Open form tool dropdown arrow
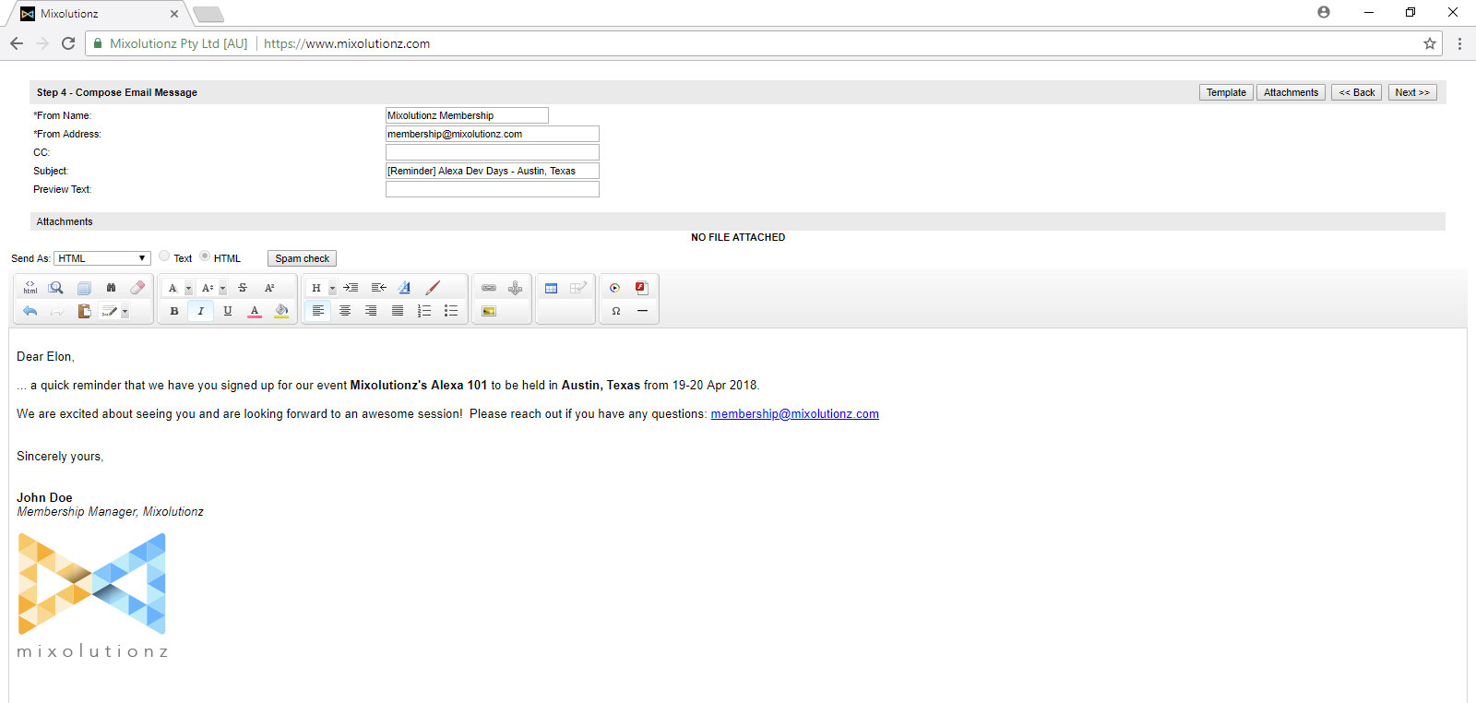 [125, 312]
